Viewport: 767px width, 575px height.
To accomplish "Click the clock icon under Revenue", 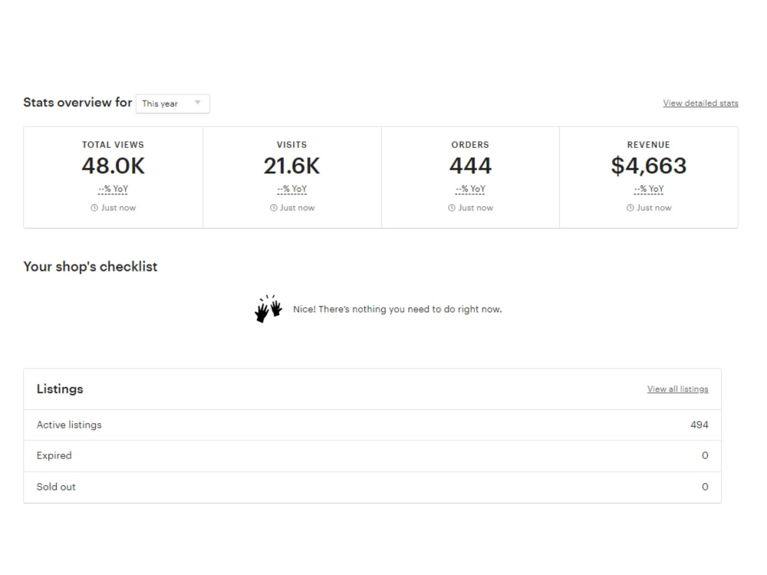I will coord(630,208).
